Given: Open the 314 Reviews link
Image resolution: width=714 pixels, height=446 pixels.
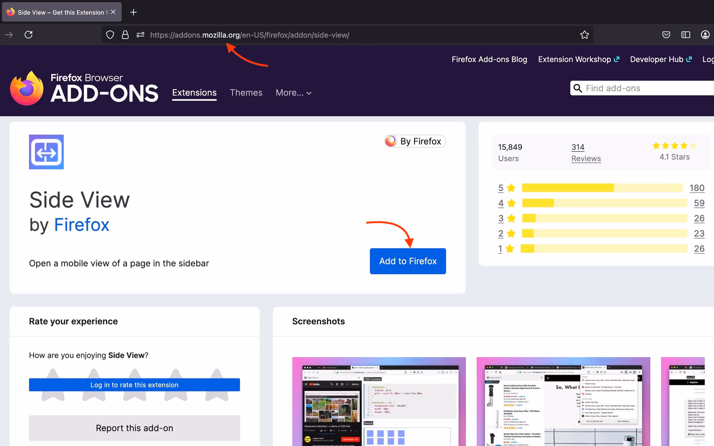Looking at the screenshot, I should point(586,152).
